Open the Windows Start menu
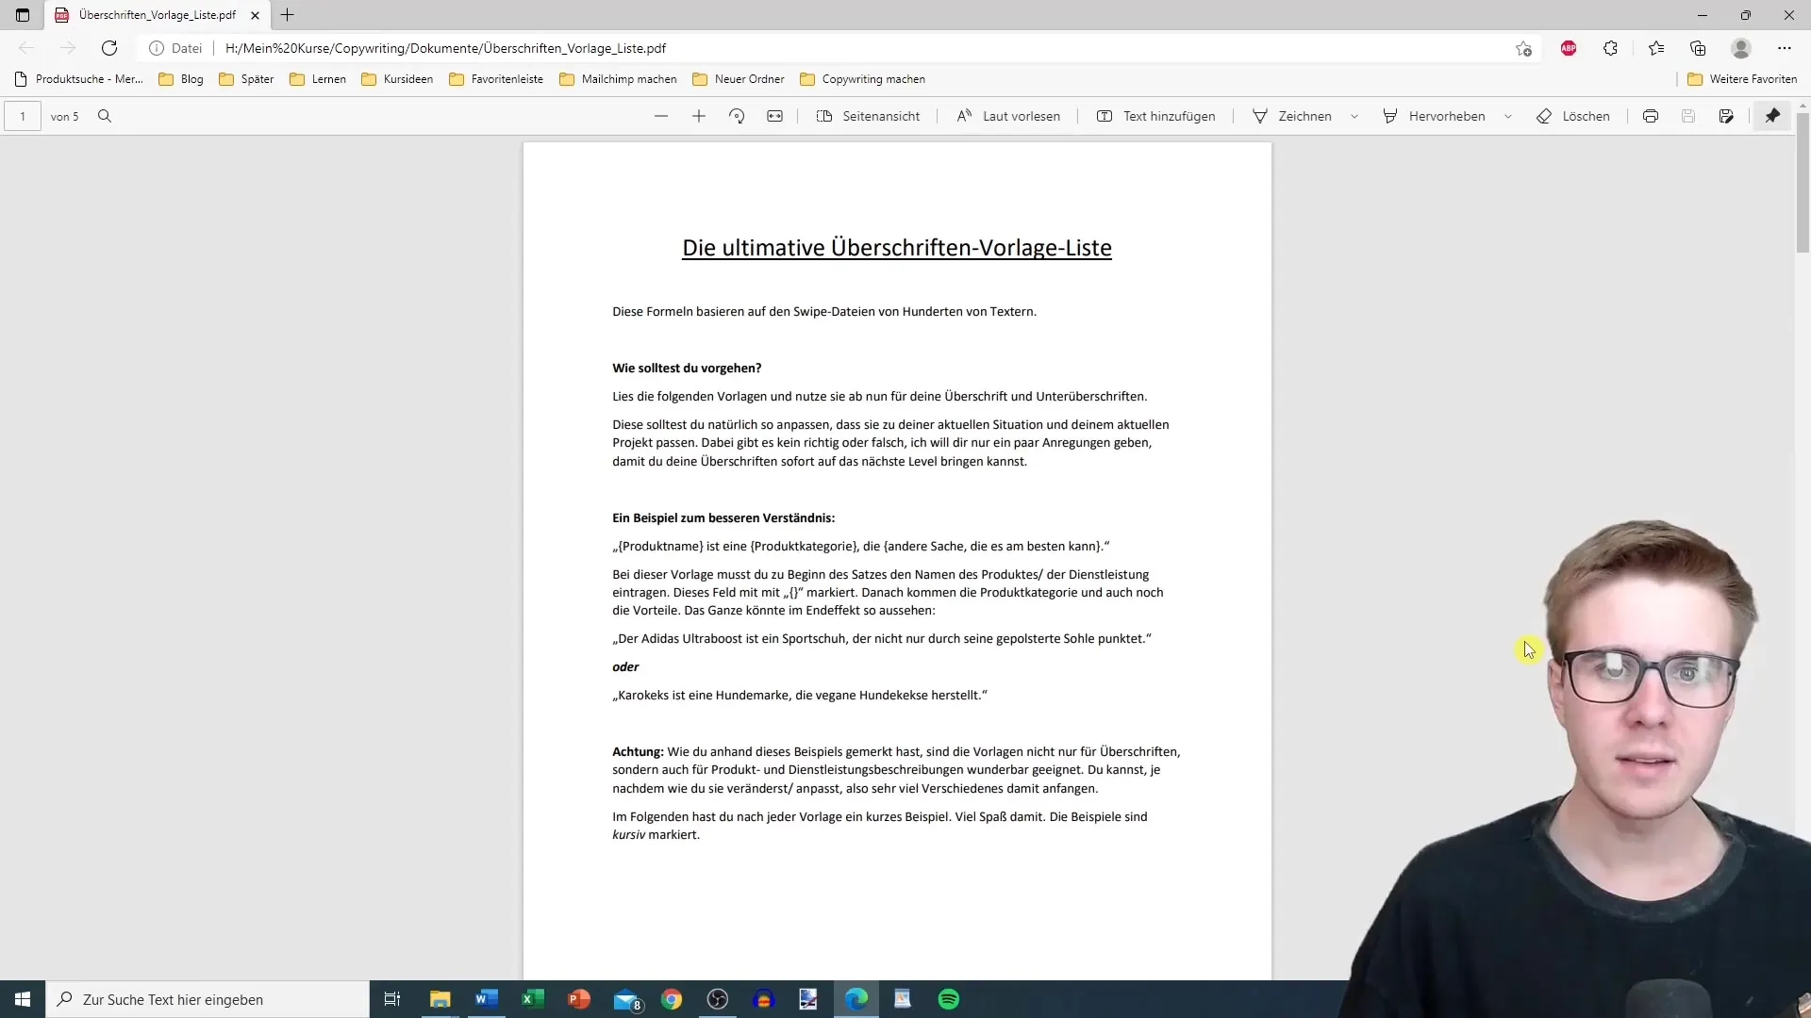1811x1018 pixels. [x=23, y=999]
